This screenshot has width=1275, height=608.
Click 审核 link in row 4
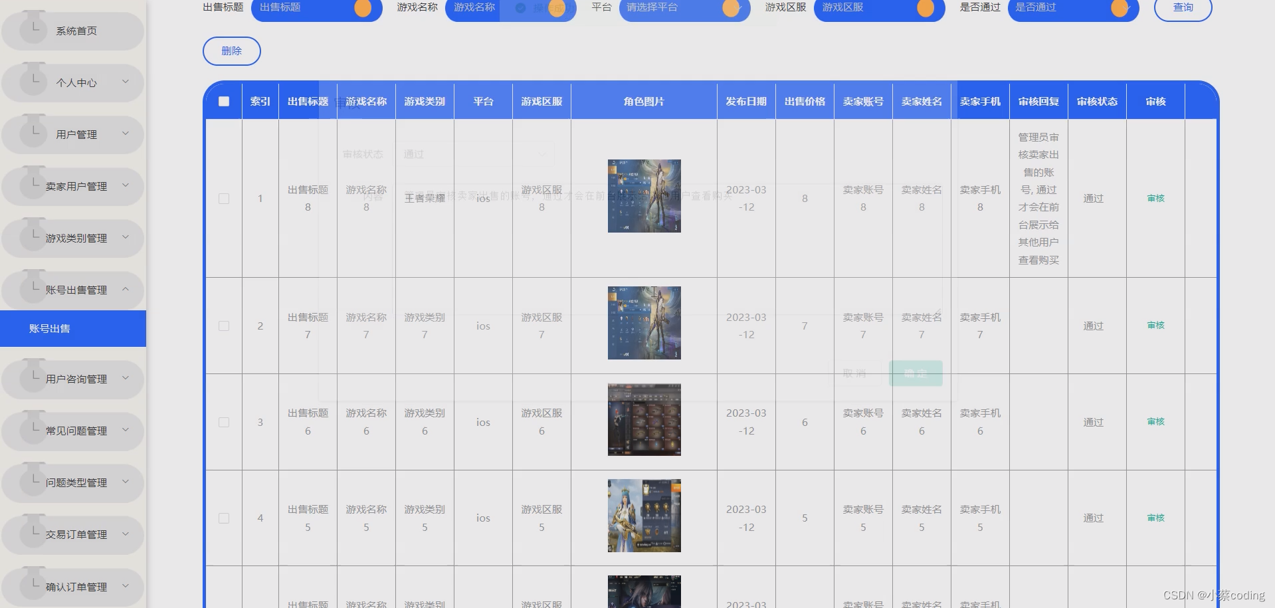(1155, 518)
